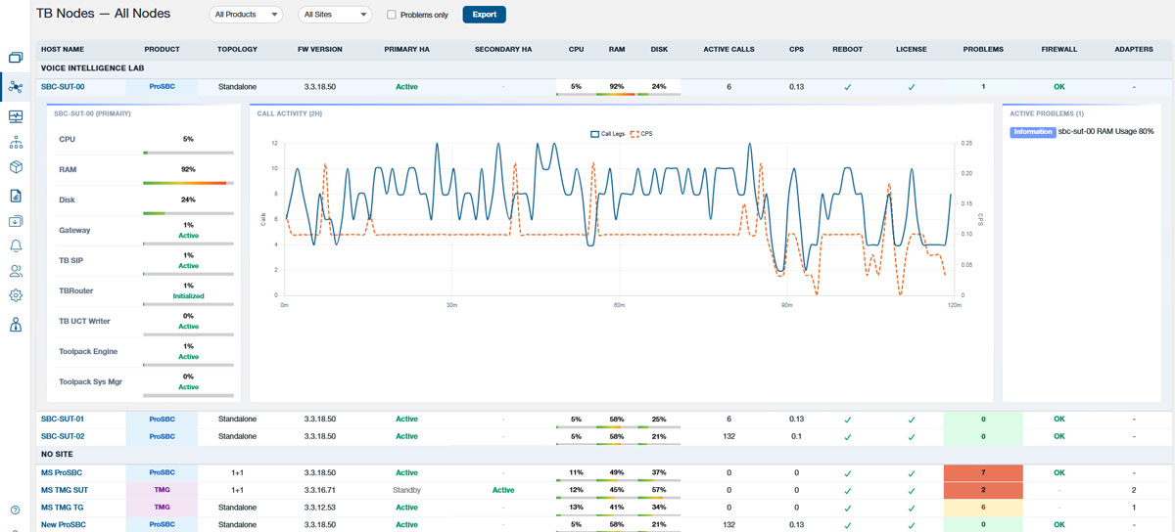Click reboot checkmark for New ProSBC

pyautogui.click(x=848, y=524)
